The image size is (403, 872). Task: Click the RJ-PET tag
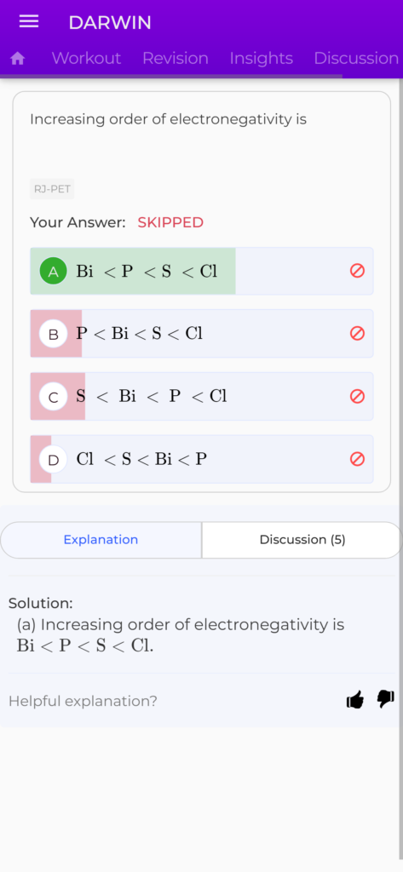coord(52,189)
